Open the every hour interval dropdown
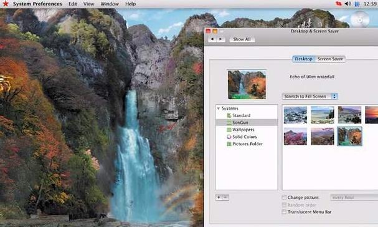 [354, 197]
